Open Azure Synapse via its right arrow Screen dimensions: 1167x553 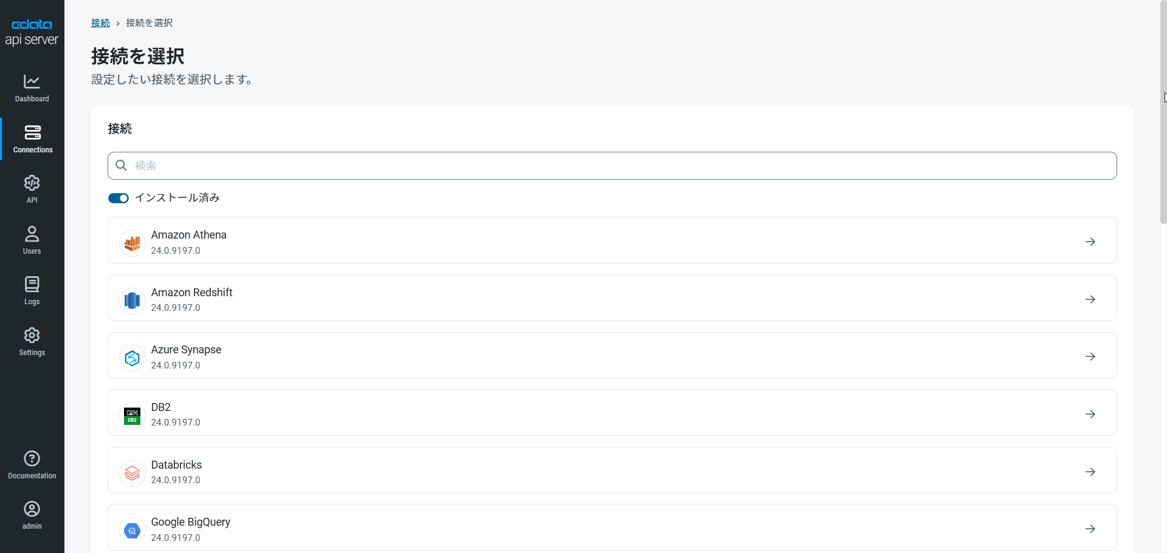[1090, 357]
